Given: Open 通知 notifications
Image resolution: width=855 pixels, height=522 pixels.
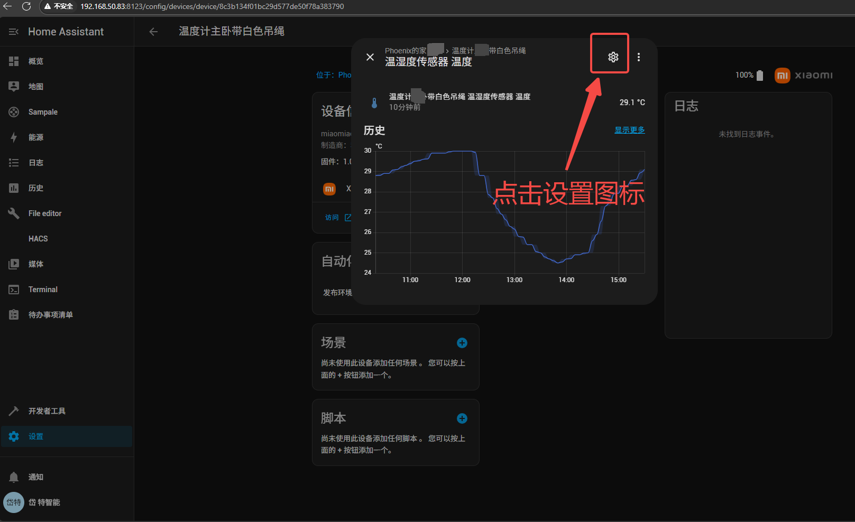Looking at the screenshot, I should click(36, 477).
